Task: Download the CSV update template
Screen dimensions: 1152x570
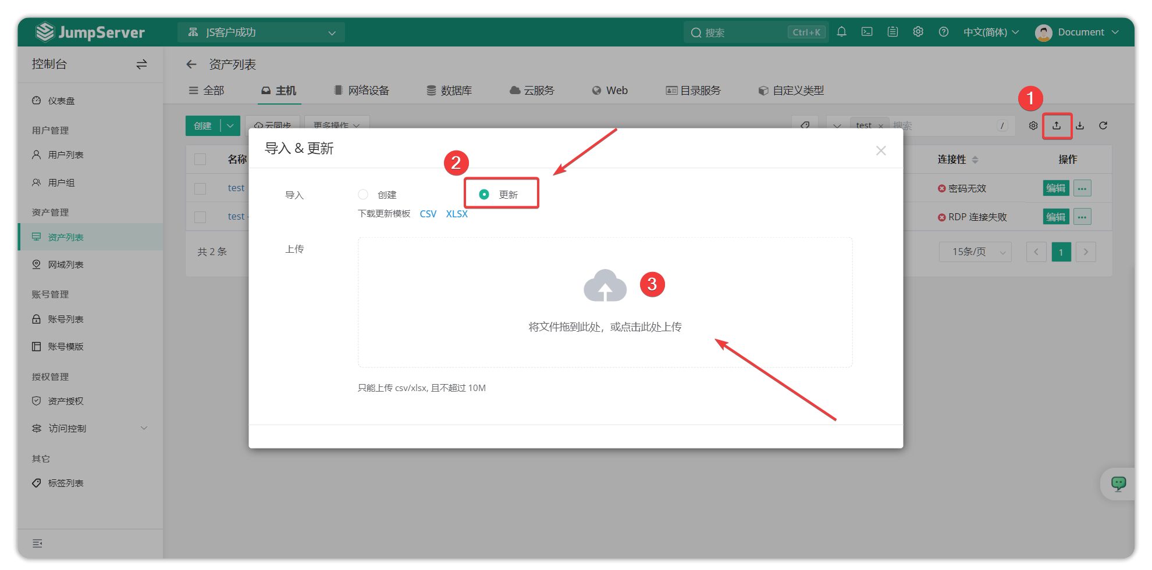Action: (428, 214)
